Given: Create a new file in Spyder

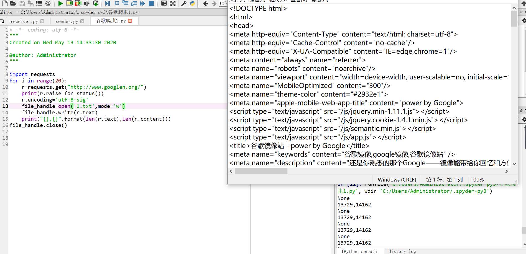Looking at the screenshot, I should pyautogui.click(x=5, y=3).
